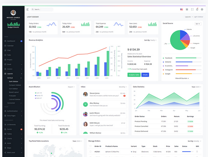Open Edith McLain inbox message
The width and height of the screenshot is (208, 157).
point(104,124)
